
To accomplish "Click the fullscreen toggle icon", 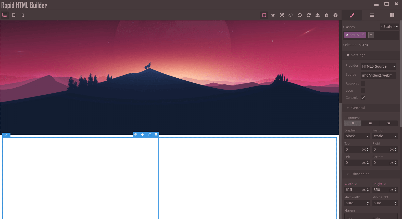I will point(282,15).
